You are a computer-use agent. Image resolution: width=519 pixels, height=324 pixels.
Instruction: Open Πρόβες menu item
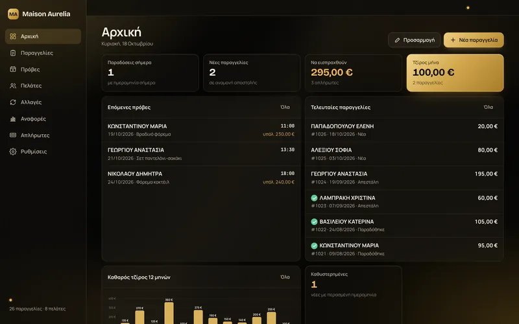click(x=43, y=69)
